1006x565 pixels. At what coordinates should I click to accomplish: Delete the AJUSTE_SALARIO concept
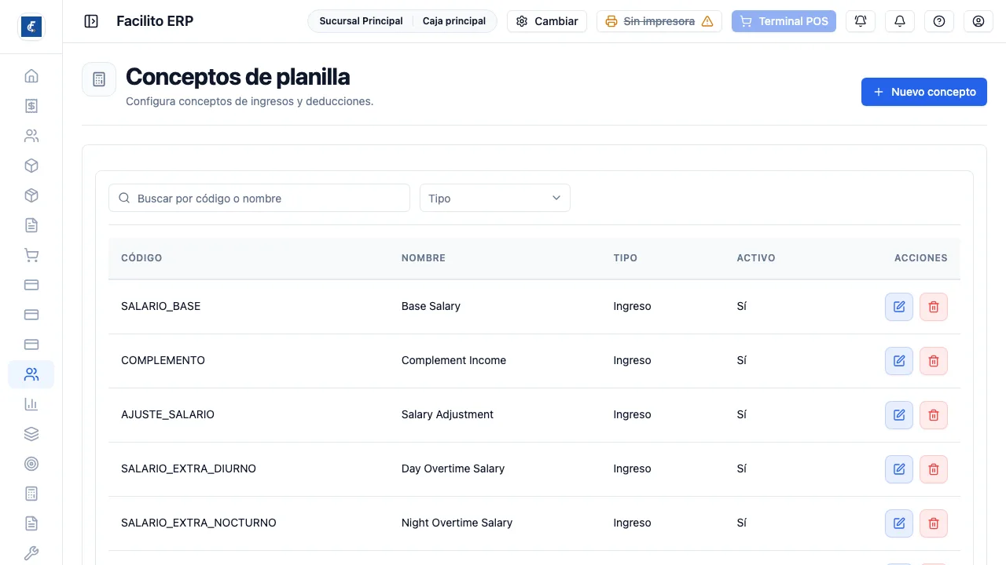coord(934,415)
